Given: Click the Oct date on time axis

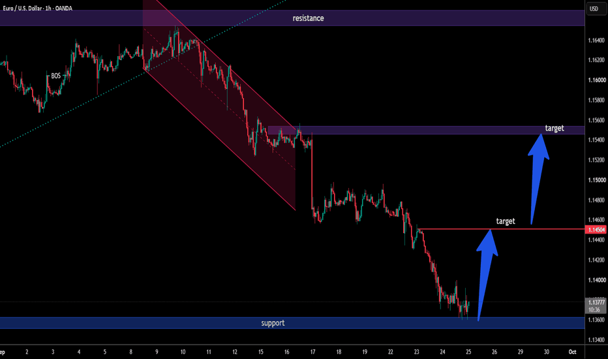Looking at the screenshot, I should pyautogui.click(x=572, y=352).
